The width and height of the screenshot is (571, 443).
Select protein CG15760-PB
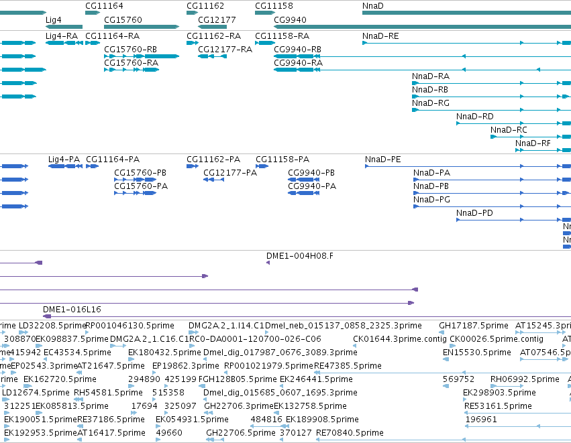(135, 180)
